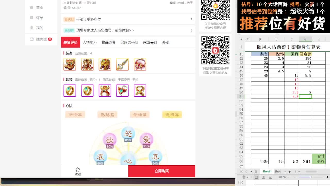Expand the 分次付 installment payment row

pos(191,19)
